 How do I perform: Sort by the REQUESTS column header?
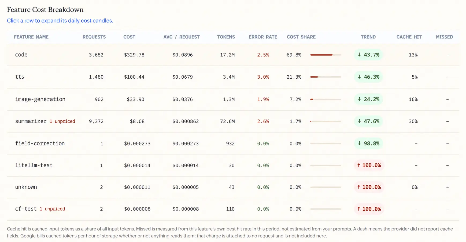click(94, 37)
